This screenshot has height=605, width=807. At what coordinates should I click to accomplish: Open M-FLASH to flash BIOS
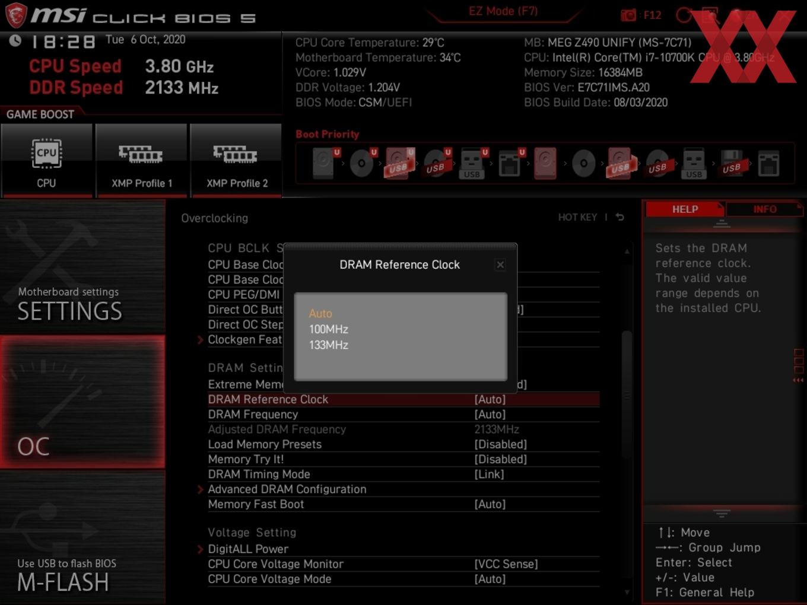(82, 537)
